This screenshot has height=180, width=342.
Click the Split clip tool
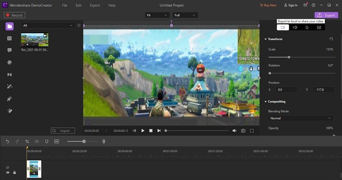click(37, 142)
